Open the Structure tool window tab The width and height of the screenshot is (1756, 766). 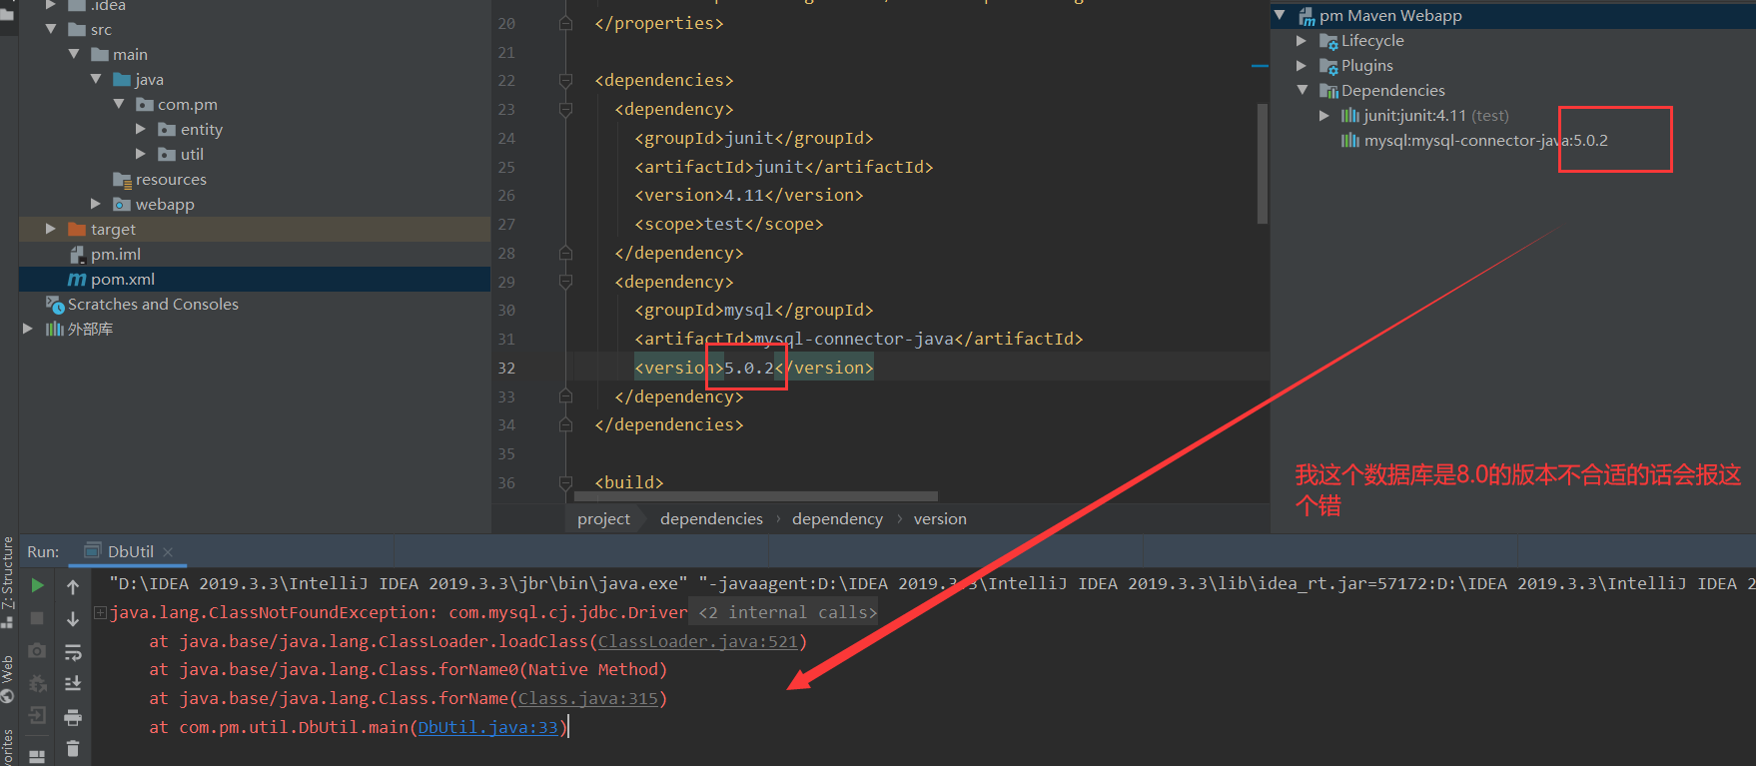[8, 572]
